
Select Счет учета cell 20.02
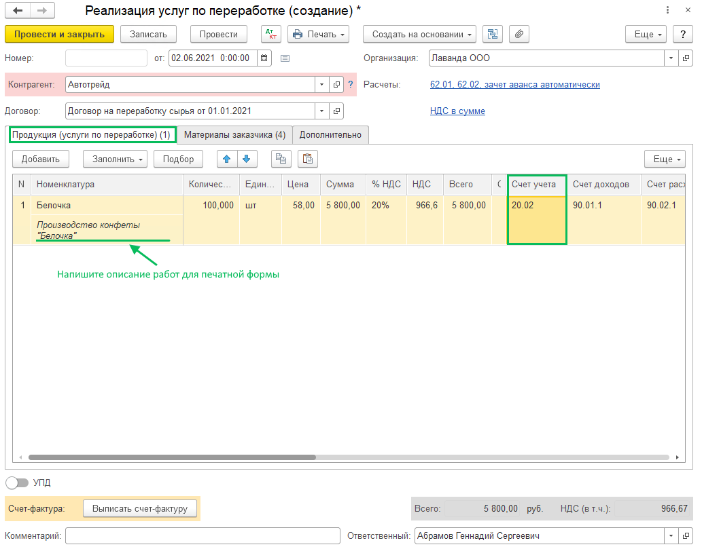537,220
